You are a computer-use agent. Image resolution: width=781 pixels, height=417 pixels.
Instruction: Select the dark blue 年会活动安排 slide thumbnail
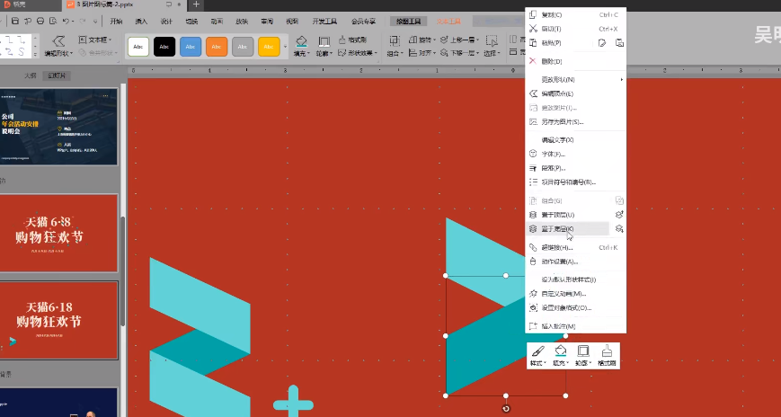pos(58,127)
